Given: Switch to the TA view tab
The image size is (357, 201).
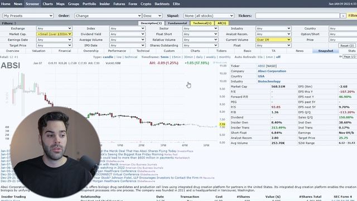Looking at the screenshot, I should point(273,51).
